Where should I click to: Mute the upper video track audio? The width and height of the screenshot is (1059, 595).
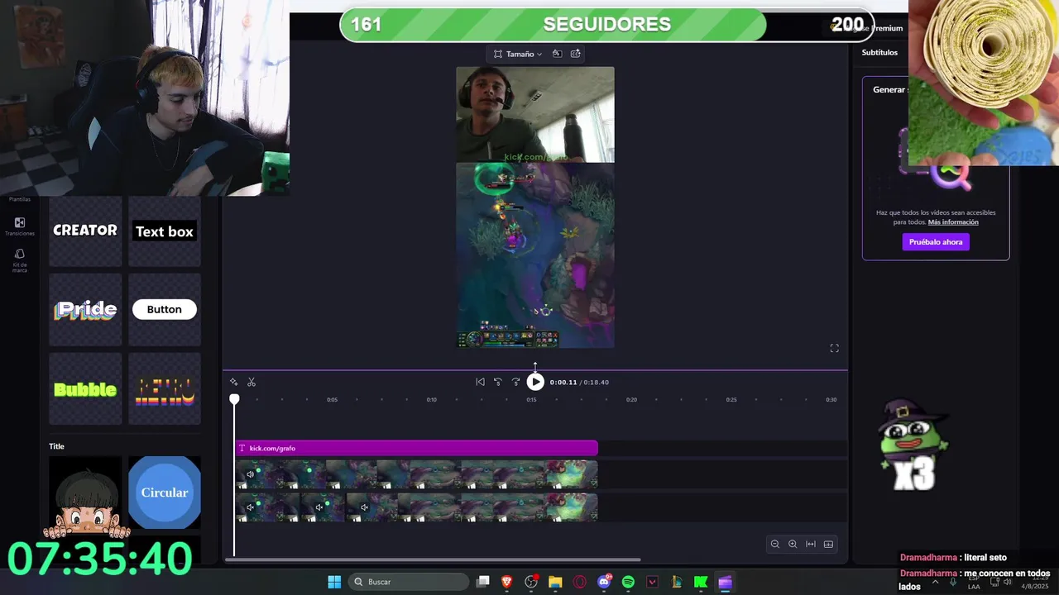(x=250, y=474)
